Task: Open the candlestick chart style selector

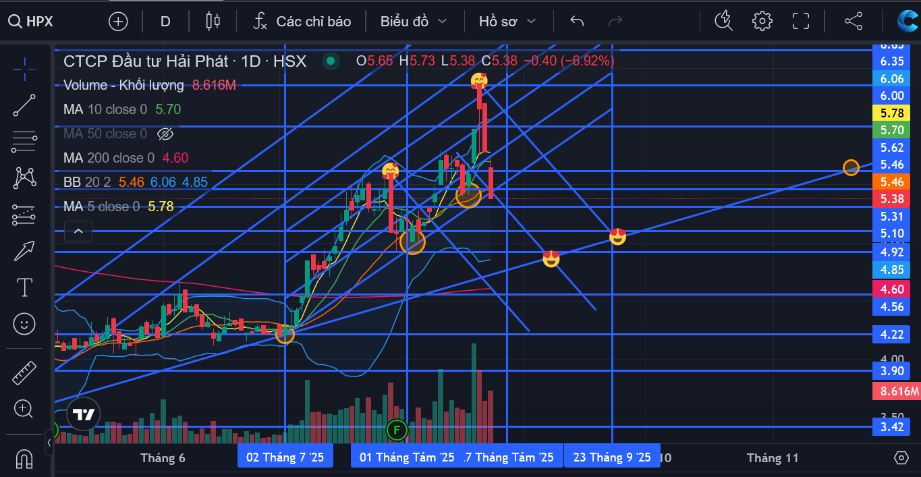Action: [213, 22]
